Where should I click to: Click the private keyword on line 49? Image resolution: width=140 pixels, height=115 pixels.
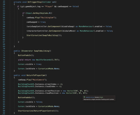[18, 2]
